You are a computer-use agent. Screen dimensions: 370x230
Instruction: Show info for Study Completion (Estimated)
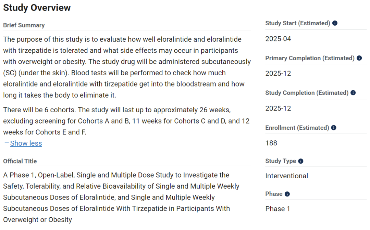coord(353,93)
